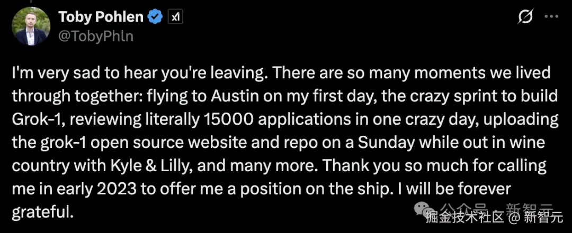Click Toby Pohlen's profile avatar
Image resolution: width=572 pixels, height=233 pixels.
tap(31, 26)
